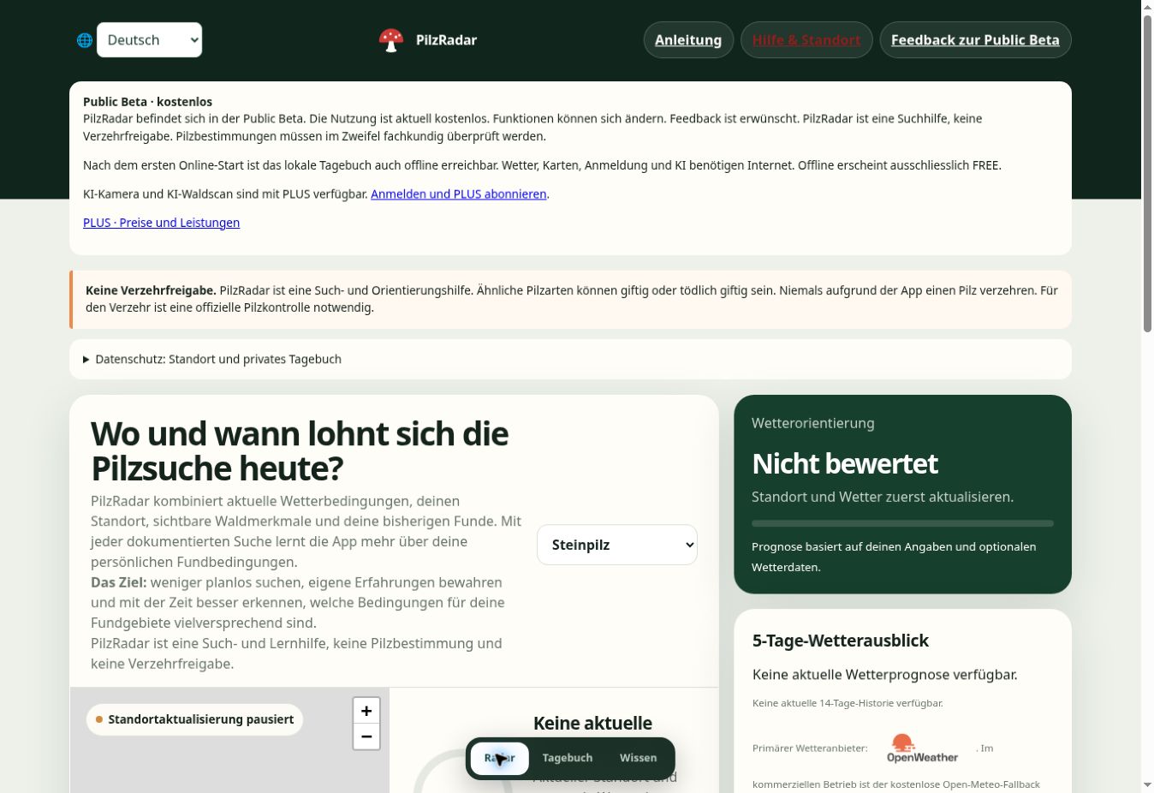Open the Deutsch language dropdown

149,40
